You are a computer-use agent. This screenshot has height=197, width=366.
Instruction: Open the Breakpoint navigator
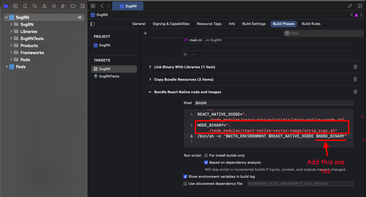click(73, 6)
